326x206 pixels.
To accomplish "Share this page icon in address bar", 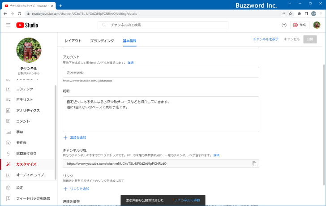I will [283, 14].
